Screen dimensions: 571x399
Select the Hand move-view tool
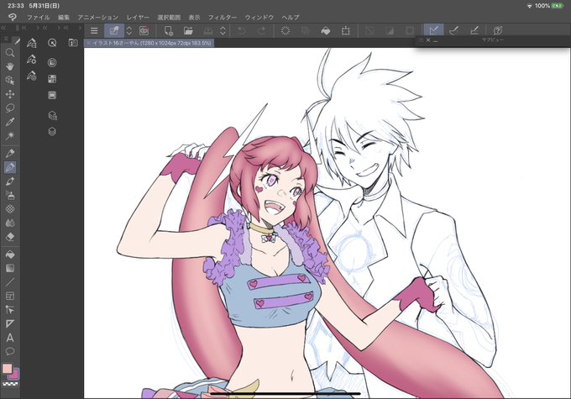click(x=10, y=66)
